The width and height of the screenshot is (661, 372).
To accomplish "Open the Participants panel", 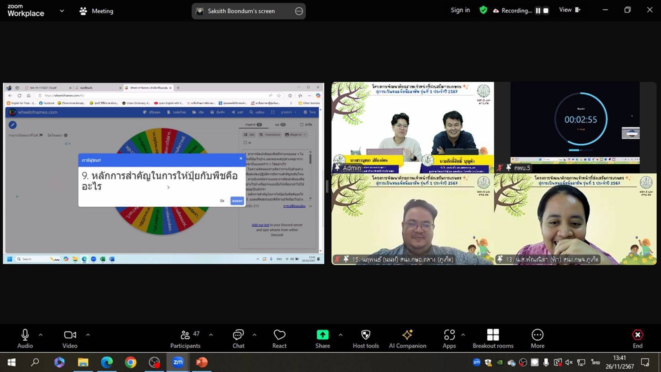I will pos(185,339).
